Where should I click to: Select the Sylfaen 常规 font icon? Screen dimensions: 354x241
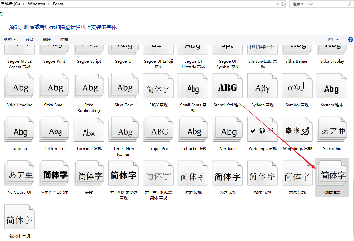[x=263, y=86]
